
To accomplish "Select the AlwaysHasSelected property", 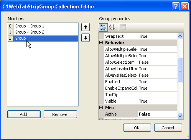I will pyautogui.click(x=121, y=75).
